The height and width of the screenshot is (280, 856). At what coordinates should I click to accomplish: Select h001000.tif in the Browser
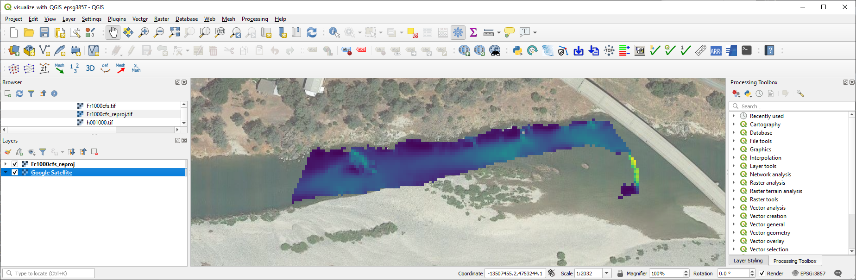point(100,123)
